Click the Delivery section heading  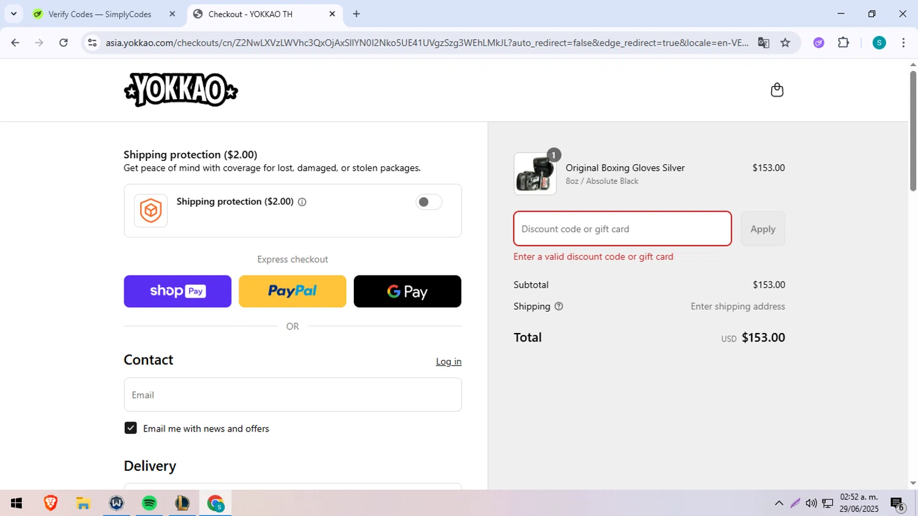[150, 466]
